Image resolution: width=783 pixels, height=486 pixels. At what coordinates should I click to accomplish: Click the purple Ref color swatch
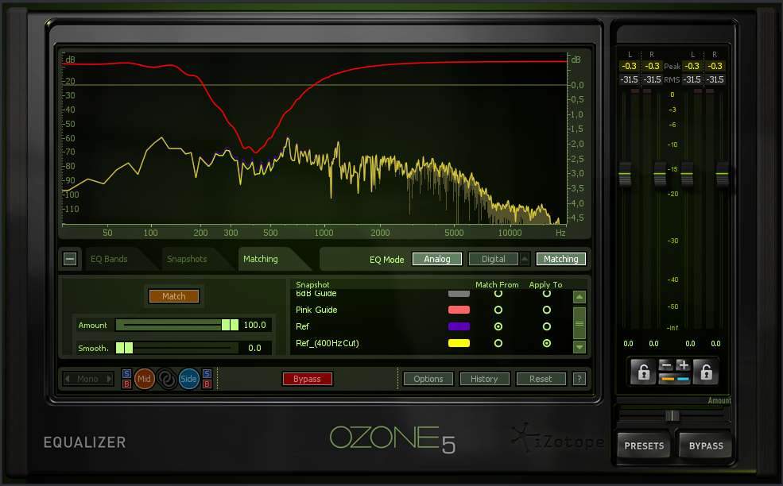(459, 326)
